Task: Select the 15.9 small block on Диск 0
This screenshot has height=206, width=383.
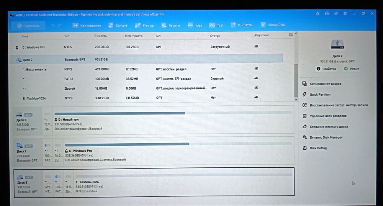Action: pos(47,121)
